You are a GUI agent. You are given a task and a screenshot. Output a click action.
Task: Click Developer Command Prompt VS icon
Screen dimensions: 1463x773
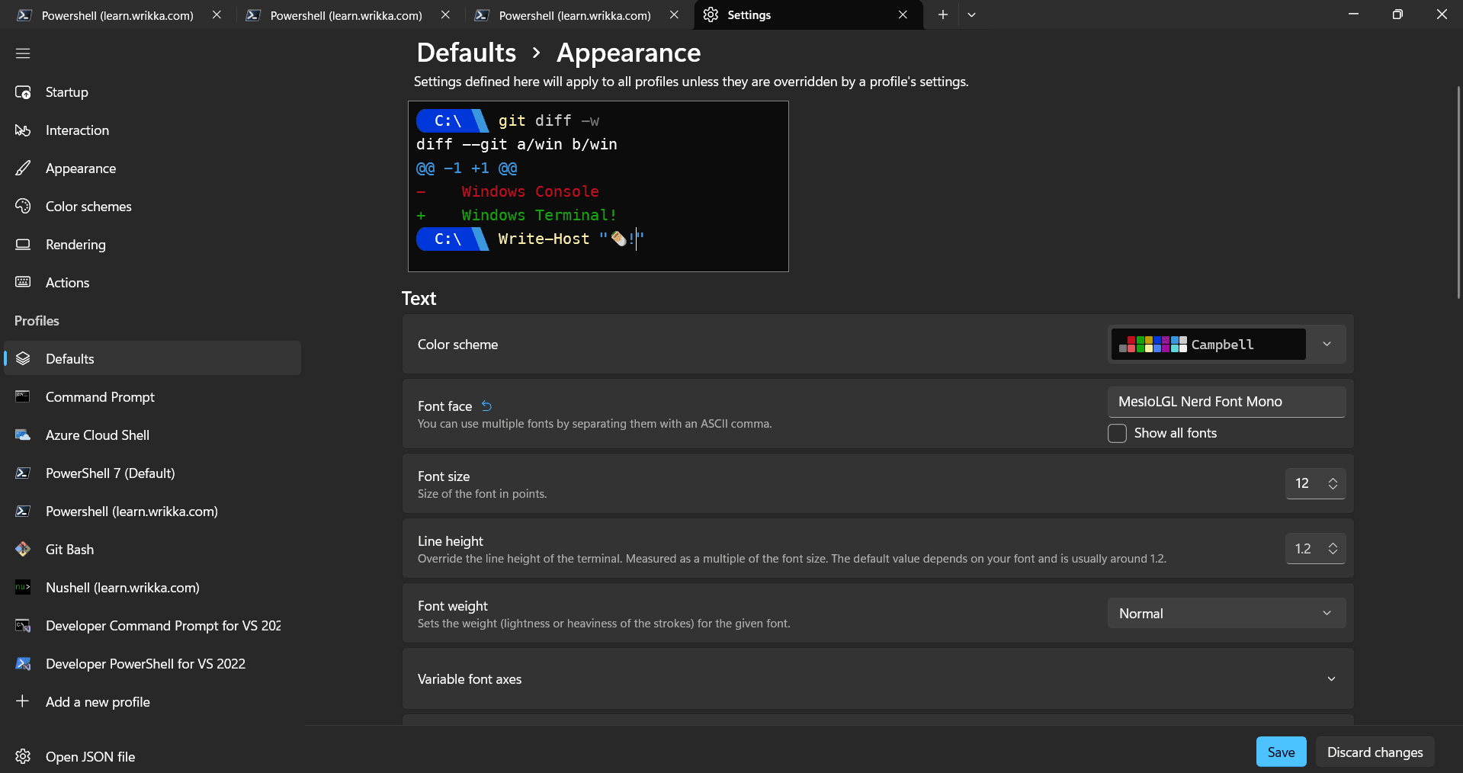(23, 626)
